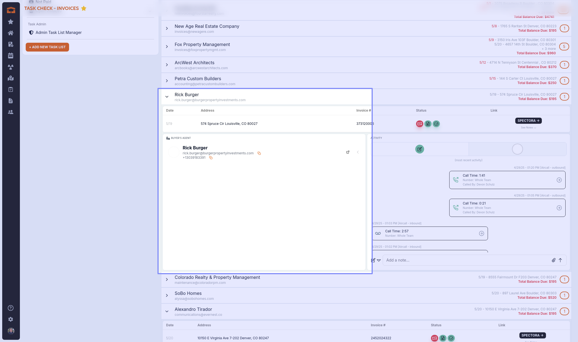Open note type dropdown beside Add a note
Screen dimensions: 578x342
379,260
